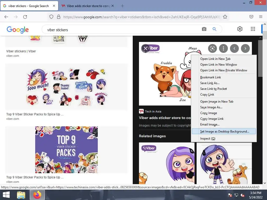Click the preview panel vertical scrollbar thumb
Image resolution: width=267 pixels, height=200 pixels.
[260, 58]
